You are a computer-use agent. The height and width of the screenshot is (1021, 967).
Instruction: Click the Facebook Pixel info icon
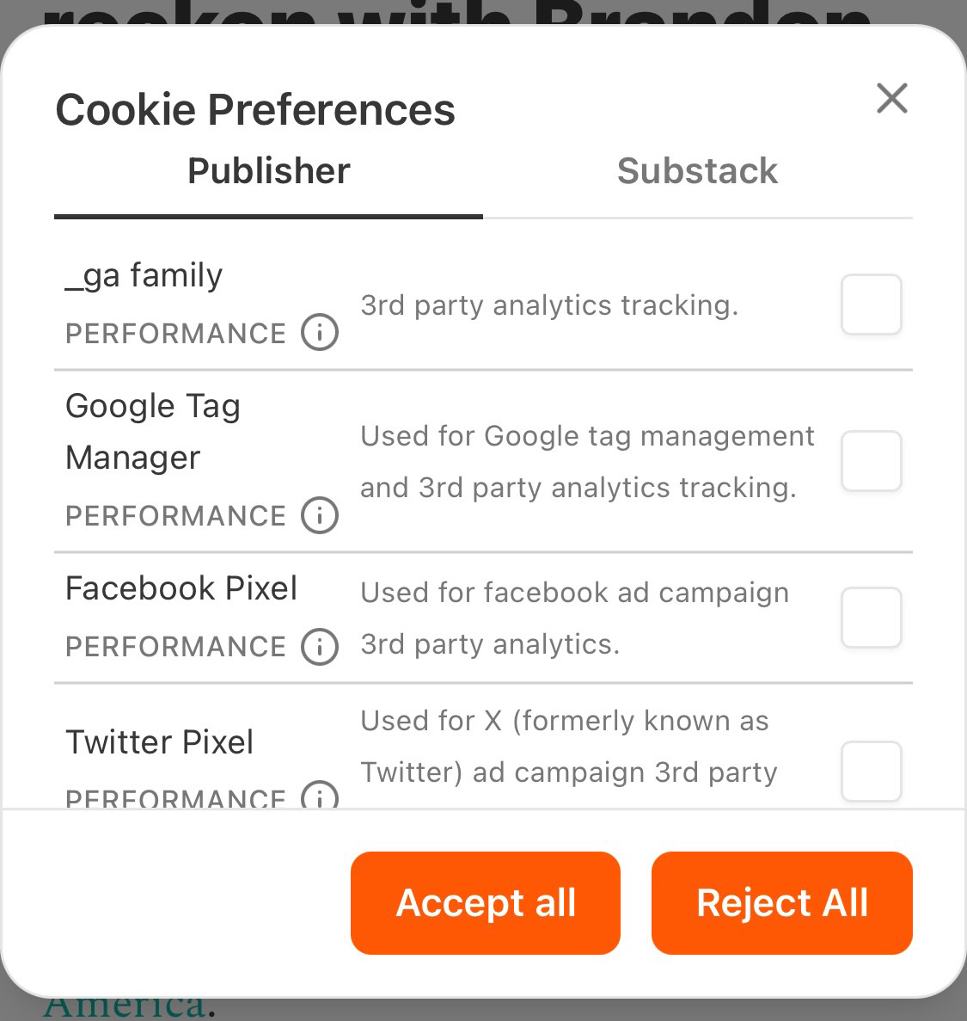pyautogui.click(x=320, y=646)
